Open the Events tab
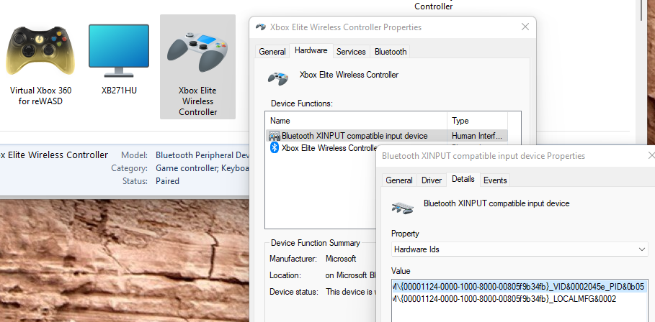The width and height of the screenshot is (655, 322). point(495,180)
